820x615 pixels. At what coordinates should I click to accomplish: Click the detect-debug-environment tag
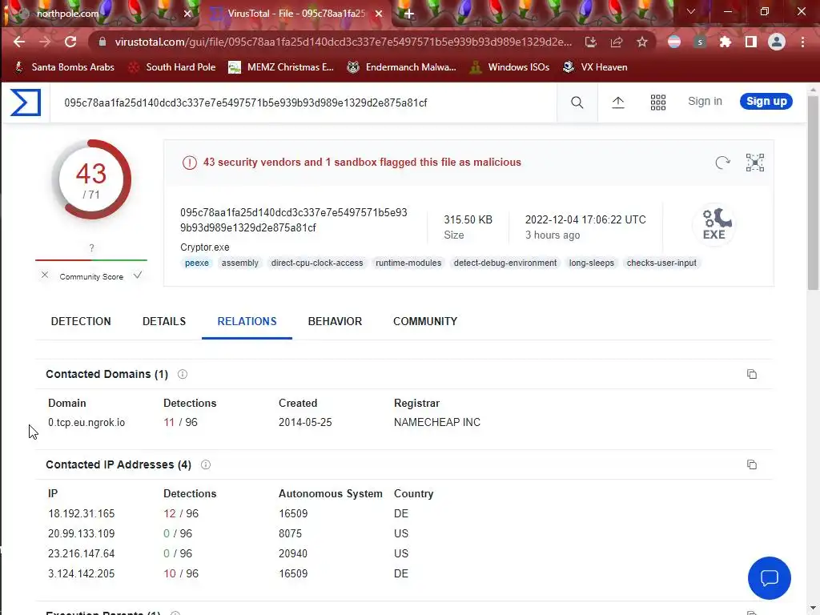[505, 263]
